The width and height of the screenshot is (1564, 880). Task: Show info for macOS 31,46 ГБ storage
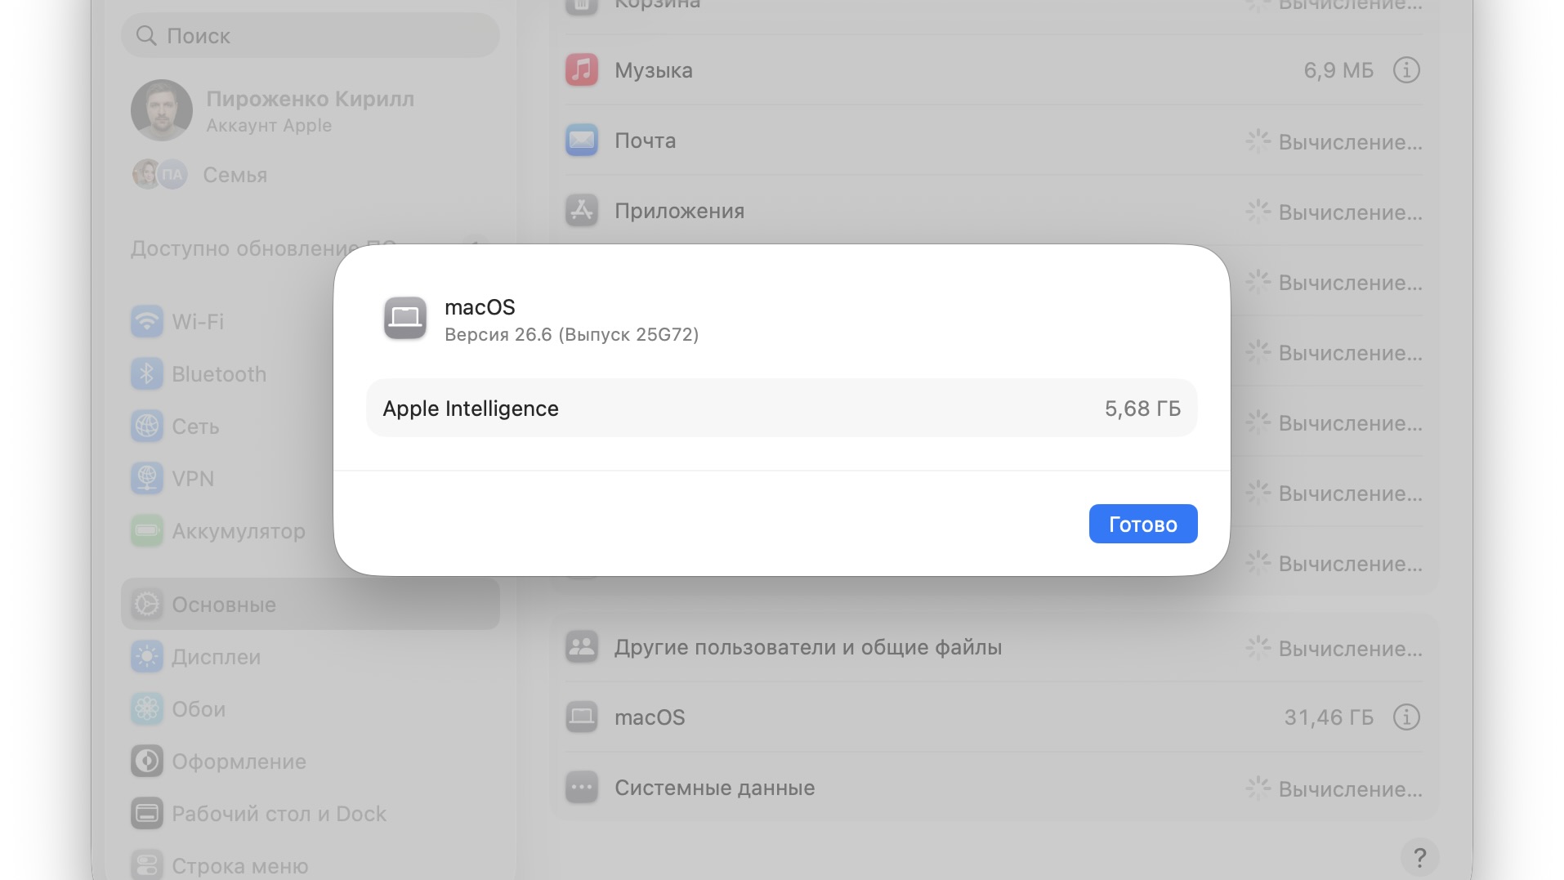pyautogui.click(x=1406, y=717)
